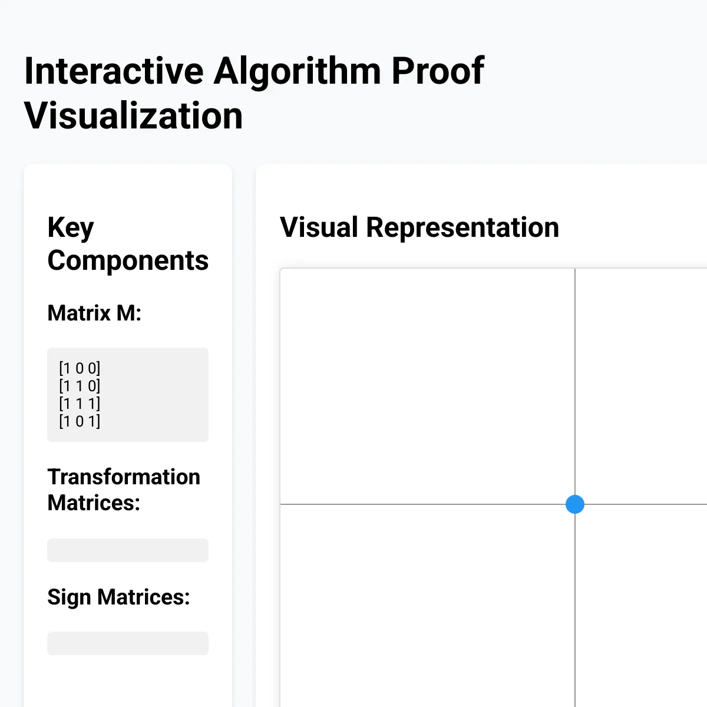This screenshot has width=707, height=707.
Task: Select the Matrix M display box
Action: coord(128,394)
